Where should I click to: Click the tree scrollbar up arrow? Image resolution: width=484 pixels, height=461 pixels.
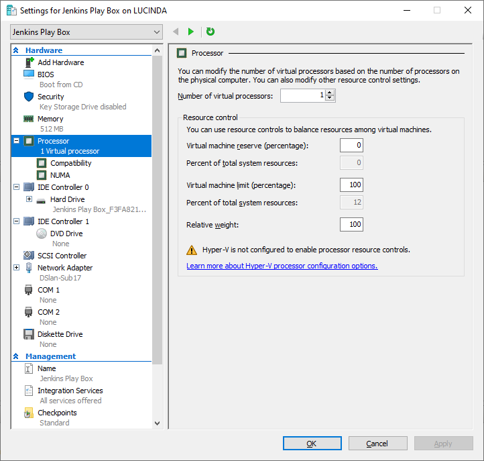coord(157,50)
